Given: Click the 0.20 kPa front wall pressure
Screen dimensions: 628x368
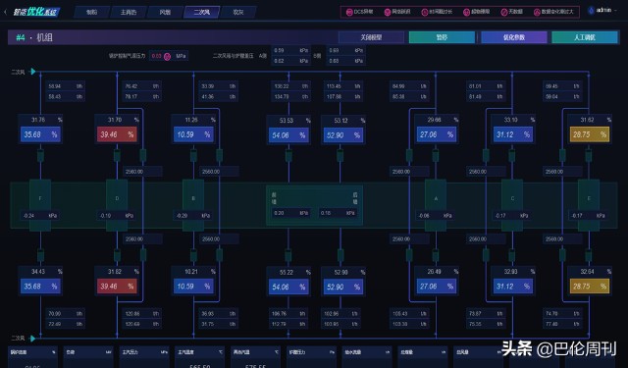Looking at the screenshot, I should click(290, 213).
